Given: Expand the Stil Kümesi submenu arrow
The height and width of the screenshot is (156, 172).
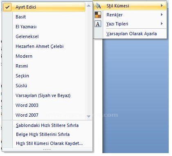Looking at the screenshot, I should pos(162,6).
